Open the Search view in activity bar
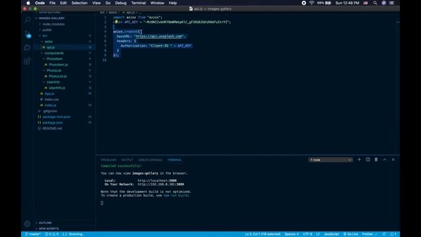 [28, 20]
